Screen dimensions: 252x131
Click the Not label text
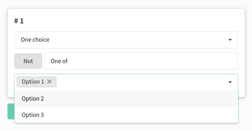[28, 61]
